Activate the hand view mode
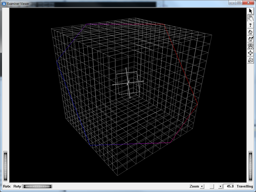This screenshot has width=256, height=192. (250, 18)
